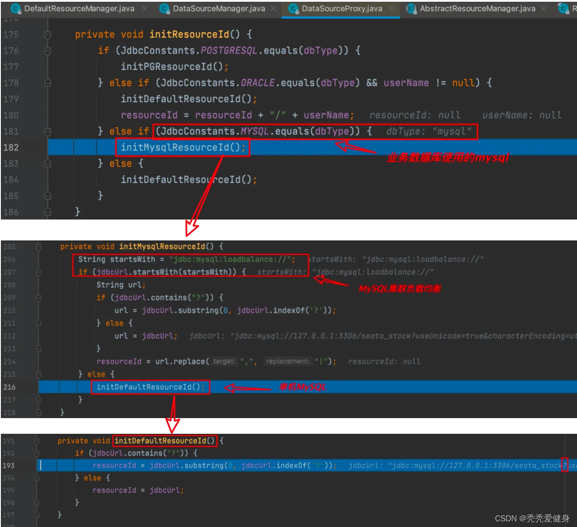Image resolution: width=577 pixels, height=527 pixels.
Task: Click resourceId assignment on line 195
Action: click(x=138, y=490)
